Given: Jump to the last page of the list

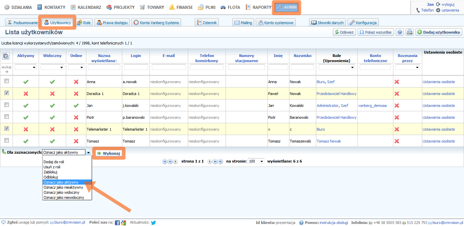Looking at the screenshot, I should (x=220, y=162).
